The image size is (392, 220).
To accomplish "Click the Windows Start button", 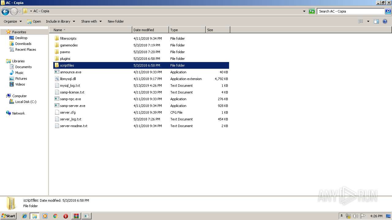I will pyautogui.click(x=8, y=216).
